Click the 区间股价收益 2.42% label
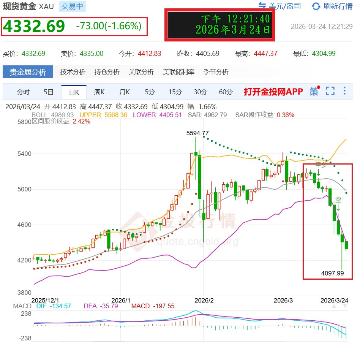 pyautogui.click(x=61, y=121)
